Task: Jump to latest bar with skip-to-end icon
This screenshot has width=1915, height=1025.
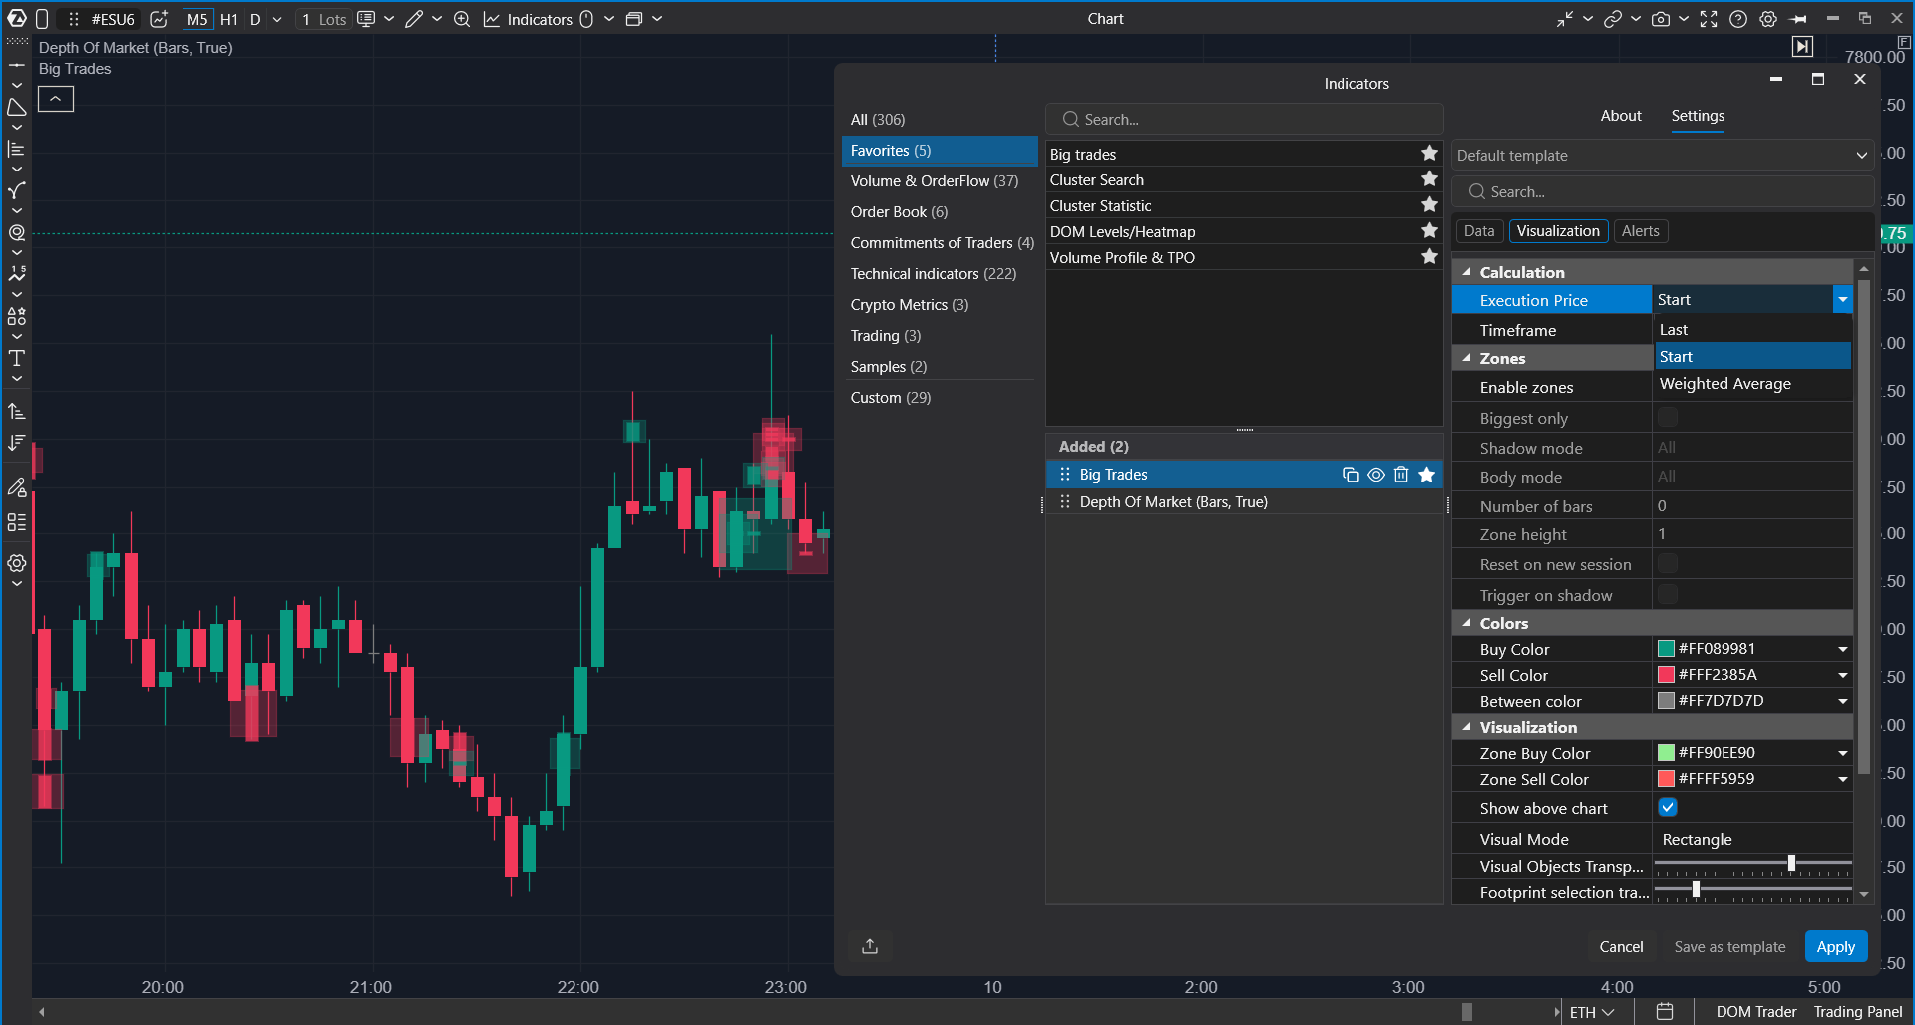Action: [1802, 46]
